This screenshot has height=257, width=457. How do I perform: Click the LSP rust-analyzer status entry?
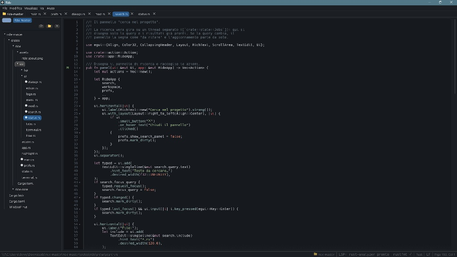pyautogui.click(x=364, y=254)
